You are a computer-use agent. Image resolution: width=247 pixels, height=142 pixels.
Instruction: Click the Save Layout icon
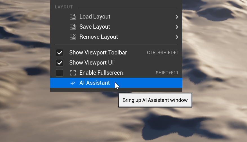point(73,27)
